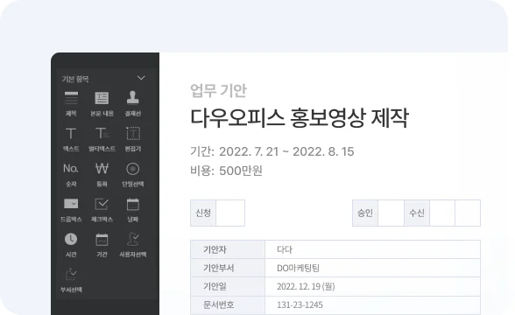
Task: Pick the 통화 currency field icon
Action: (x=102, y=169)
